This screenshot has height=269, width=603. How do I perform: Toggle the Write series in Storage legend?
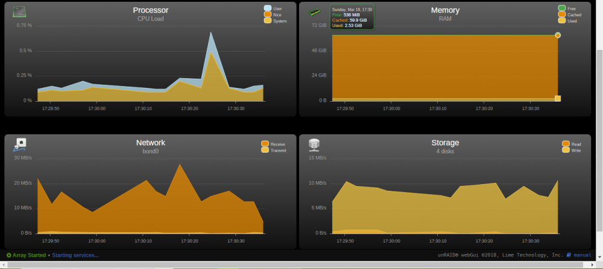click(x=572, y=150)
